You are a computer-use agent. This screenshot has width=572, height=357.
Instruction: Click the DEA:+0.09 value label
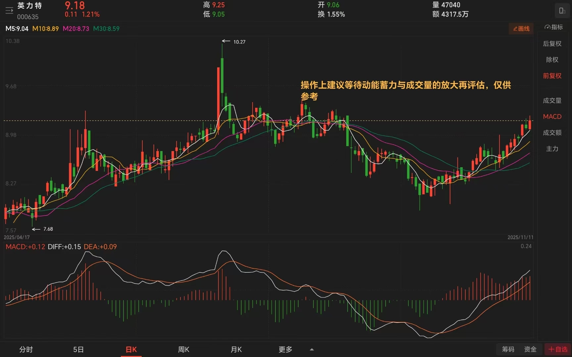[100, 247]
